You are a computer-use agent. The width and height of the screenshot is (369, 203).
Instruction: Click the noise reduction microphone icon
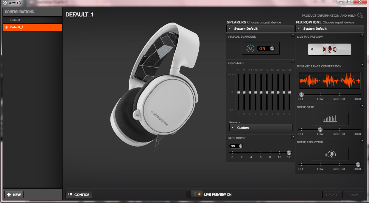pos(329,154)
